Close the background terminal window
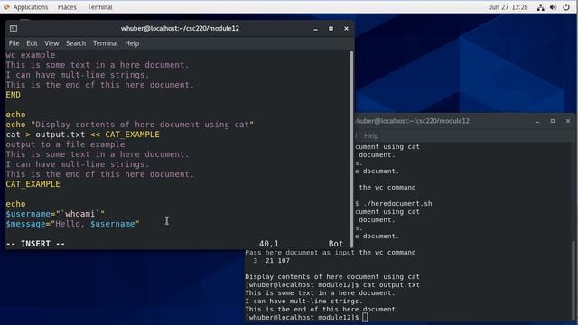The height and width of the screenshot is (325, 578). (x=568, y=121)
